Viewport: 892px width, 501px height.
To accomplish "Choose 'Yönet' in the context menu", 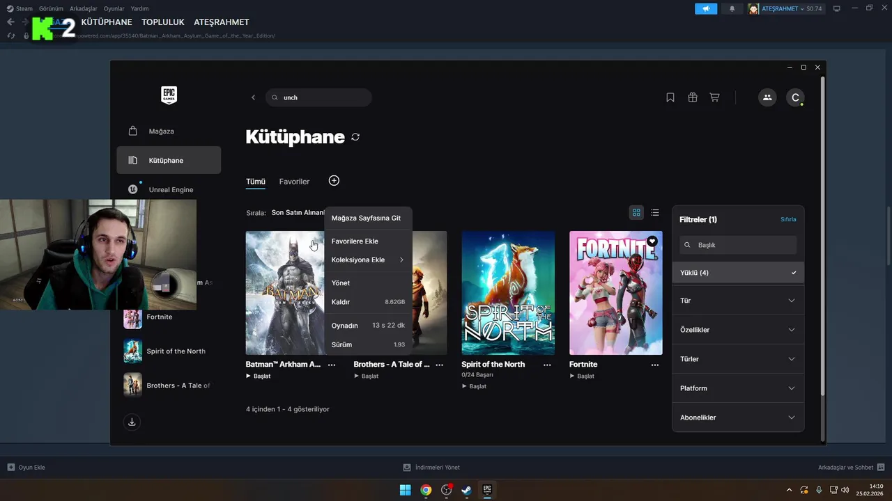I will (x=368, y=283).
